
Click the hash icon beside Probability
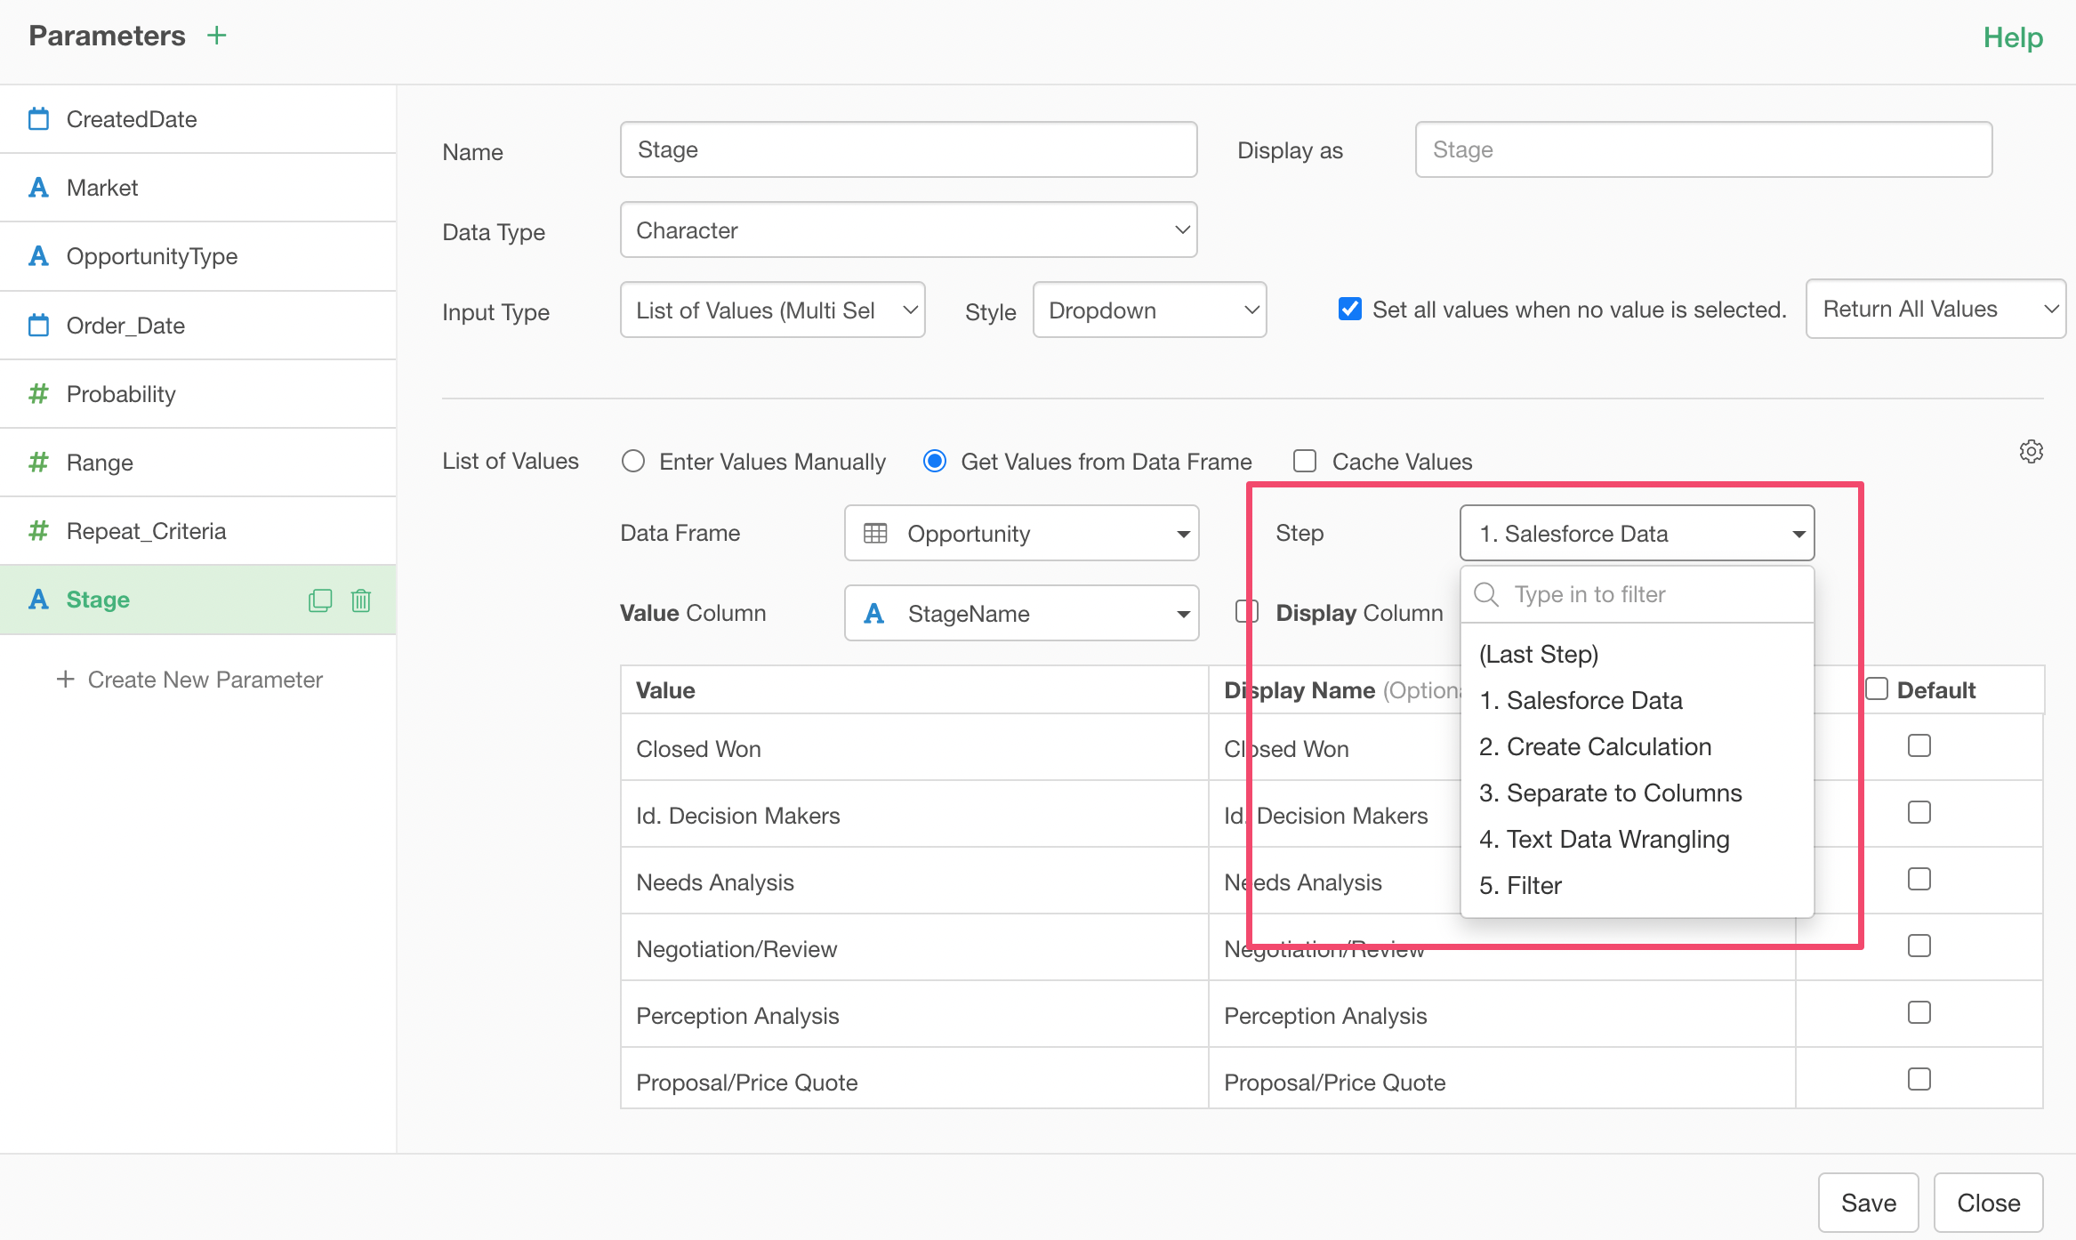38,393
